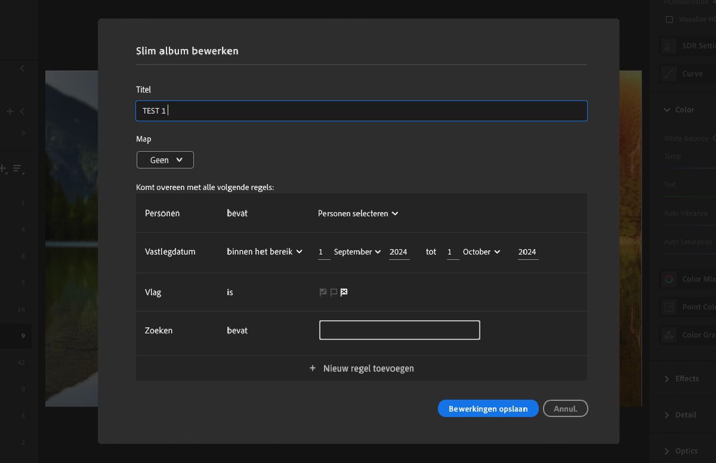Screen dimensions: 716x463
Task: Open the Map dropdown showing Geen
Action: [165, 160]
